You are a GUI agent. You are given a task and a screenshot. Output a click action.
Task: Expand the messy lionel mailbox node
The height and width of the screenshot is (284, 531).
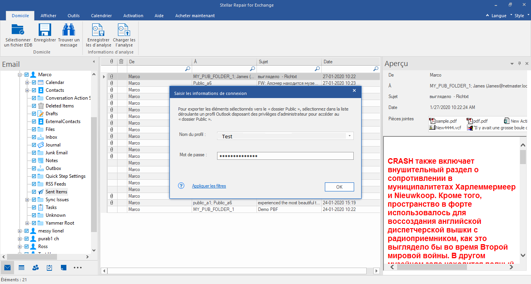[x=20, y=231]
